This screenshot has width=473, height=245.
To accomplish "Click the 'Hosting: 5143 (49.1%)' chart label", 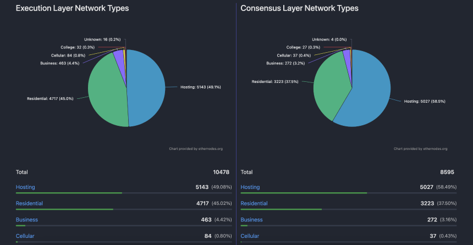I will [201, 87].
